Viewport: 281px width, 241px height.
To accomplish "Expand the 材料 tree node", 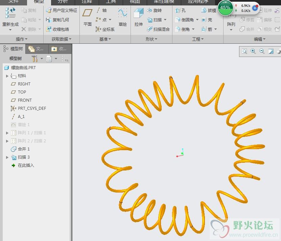I will point(7,76).
